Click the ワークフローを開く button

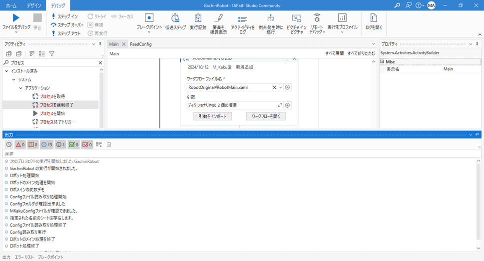point(266,116)
